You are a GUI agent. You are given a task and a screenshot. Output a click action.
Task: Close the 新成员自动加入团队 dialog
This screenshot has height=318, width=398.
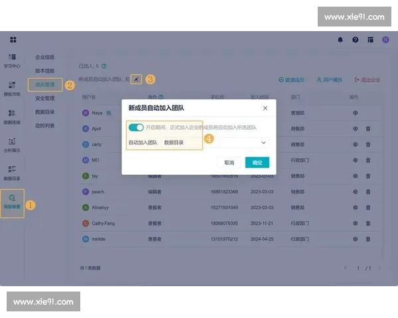(x=265, y=108)
